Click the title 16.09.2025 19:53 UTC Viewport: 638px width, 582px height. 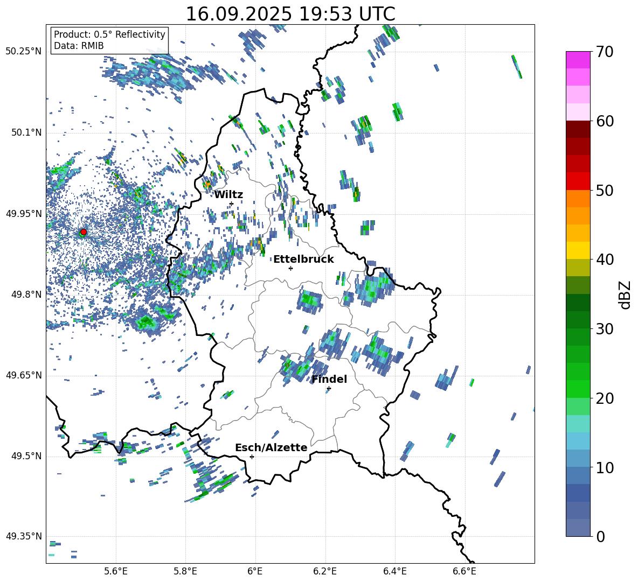point(290,14)
